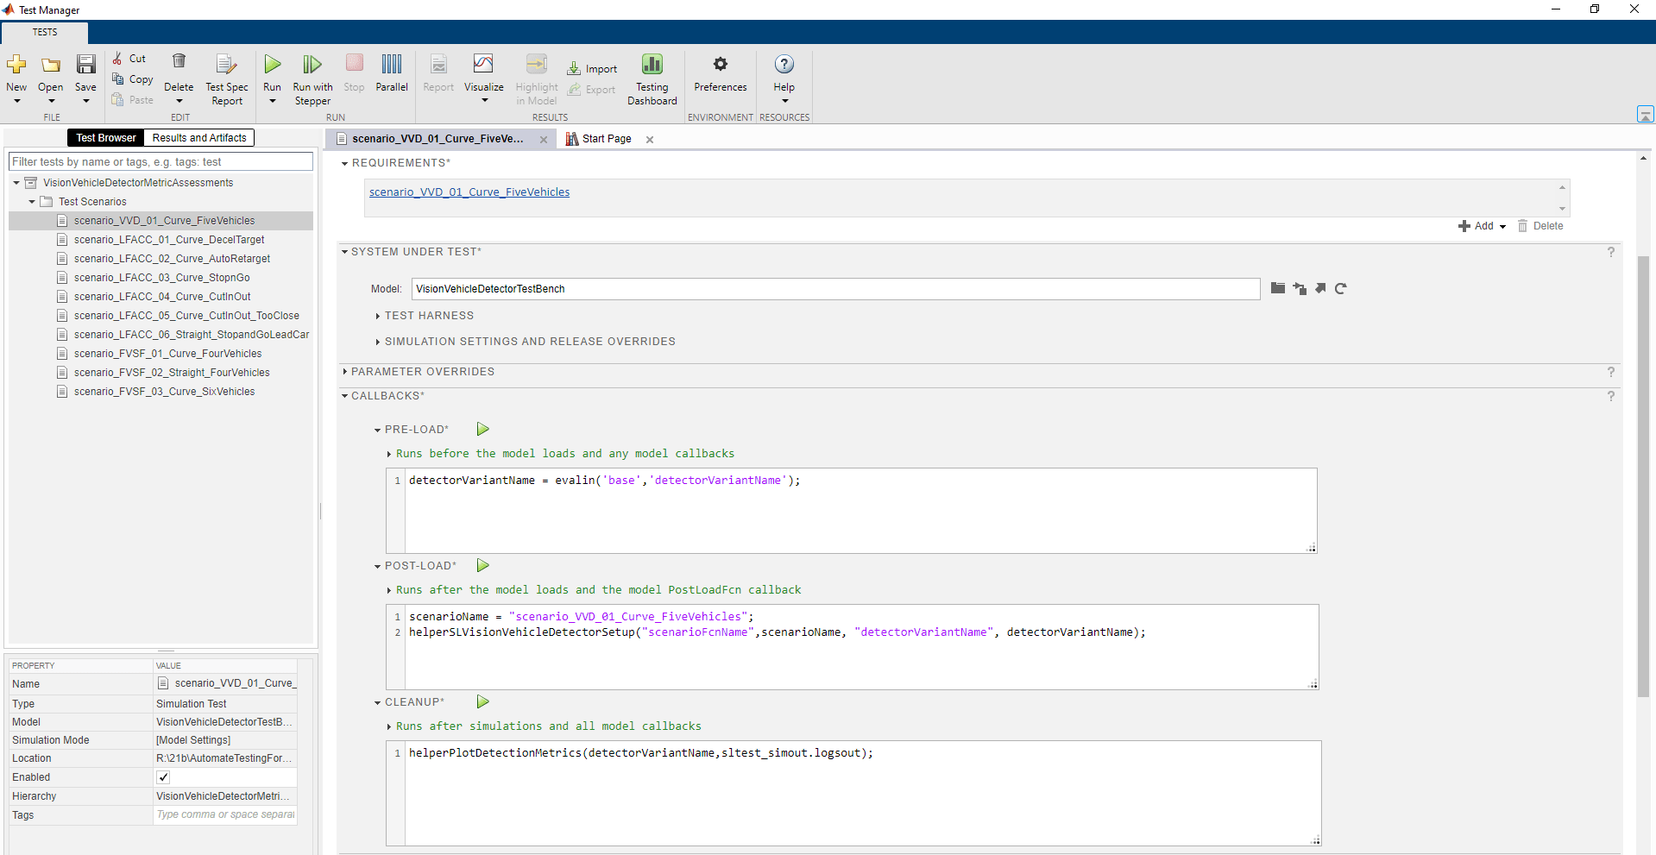This screenshot has height=855, width=1656.
Task: Click the Open folder icon in toolstrip
Action: point(51,65)
